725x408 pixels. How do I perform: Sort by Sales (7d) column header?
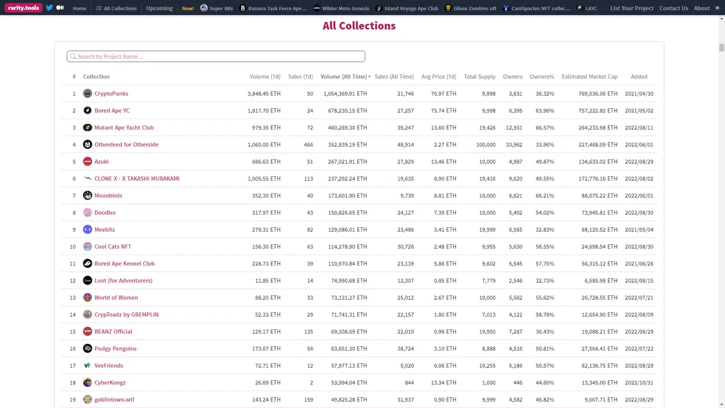click(x=301, y=77)
